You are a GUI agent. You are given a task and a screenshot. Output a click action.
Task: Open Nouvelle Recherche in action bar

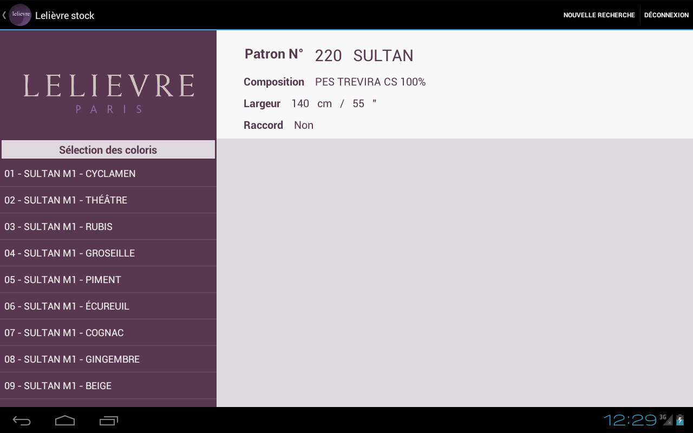point(599,15)
